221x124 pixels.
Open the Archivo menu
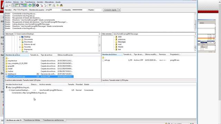pos(8,2)
